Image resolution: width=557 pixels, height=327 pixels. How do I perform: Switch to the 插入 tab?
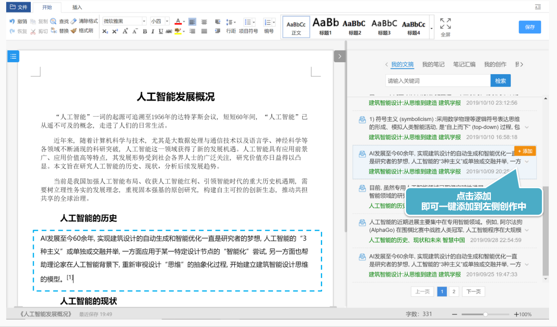point(77,7)
